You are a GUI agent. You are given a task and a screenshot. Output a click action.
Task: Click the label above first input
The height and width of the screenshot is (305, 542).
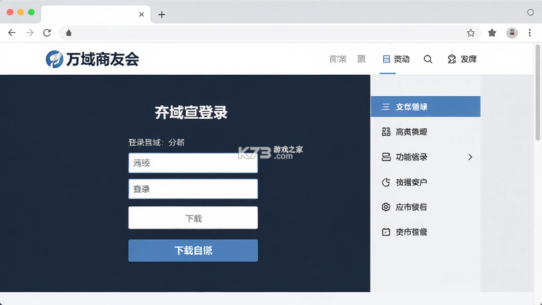point(156,142)
